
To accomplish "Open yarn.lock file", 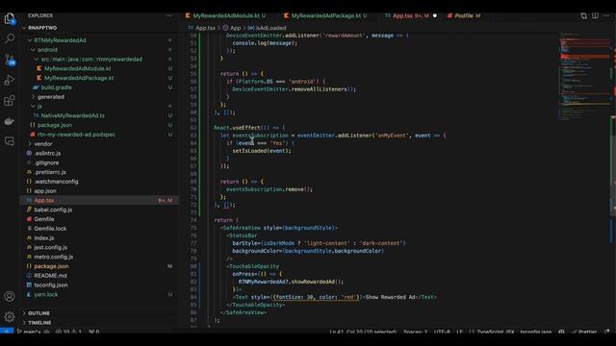I will (x=45, y=295).
